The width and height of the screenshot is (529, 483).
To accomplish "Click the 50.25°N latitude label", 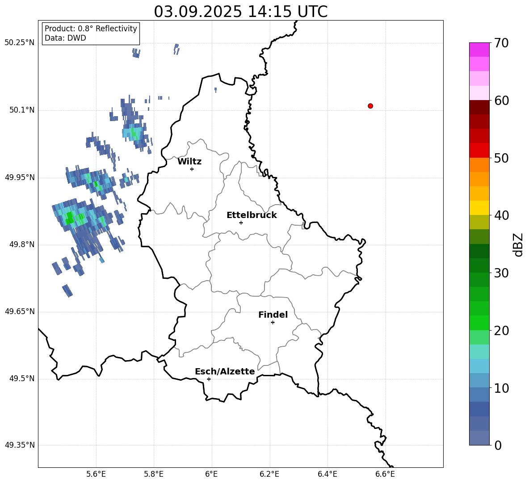I will [20, 43].
